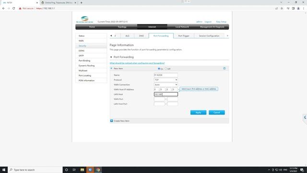Open Multicast in the left sidebar
307x173 pixels.
(x=91, y=71)
